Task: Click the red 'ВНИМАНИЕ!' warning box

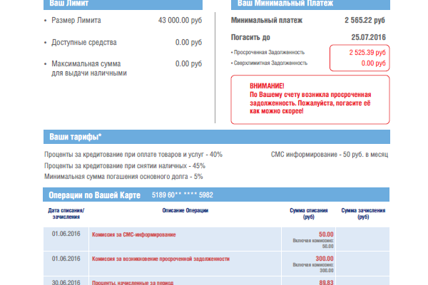Action: 310,99
